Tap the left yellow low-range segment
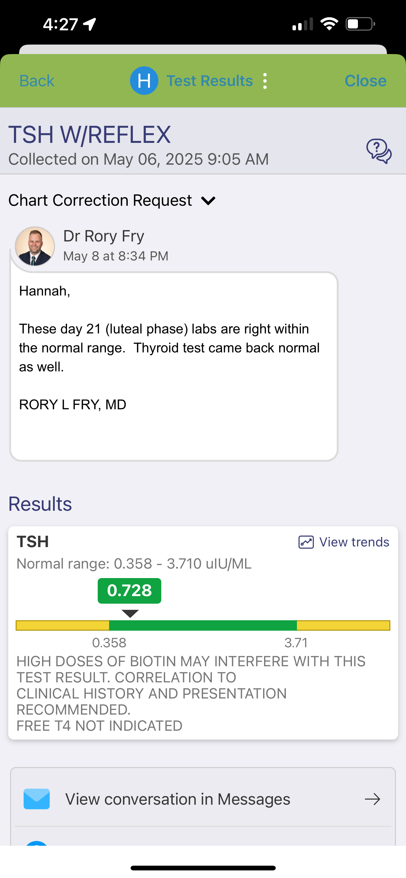Image resolution: width=406 pixels, height=878 pixels. click(62, 625)
